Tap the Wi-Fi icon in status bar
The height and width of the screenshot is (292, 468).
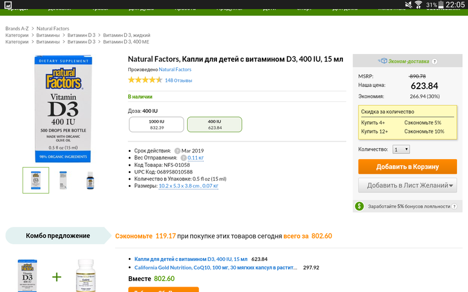[x=418, y=4]
